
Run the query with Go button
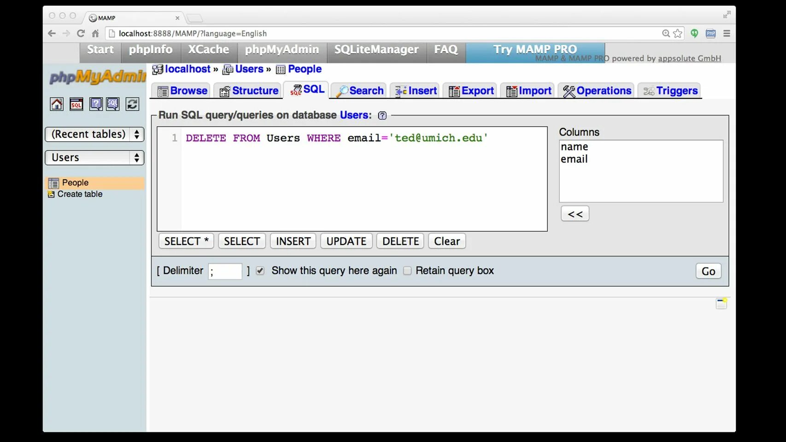[x=708, y=271]
